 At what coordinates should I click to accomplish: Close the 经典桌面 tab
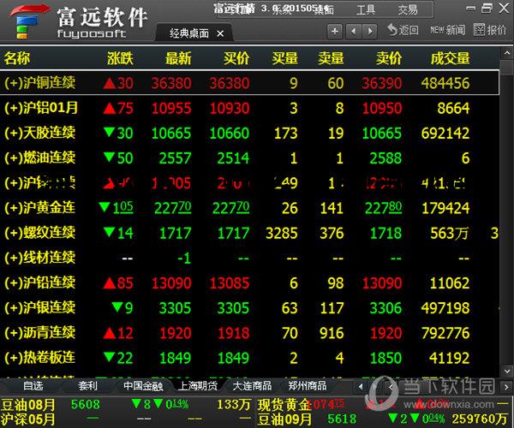(220, 33)
